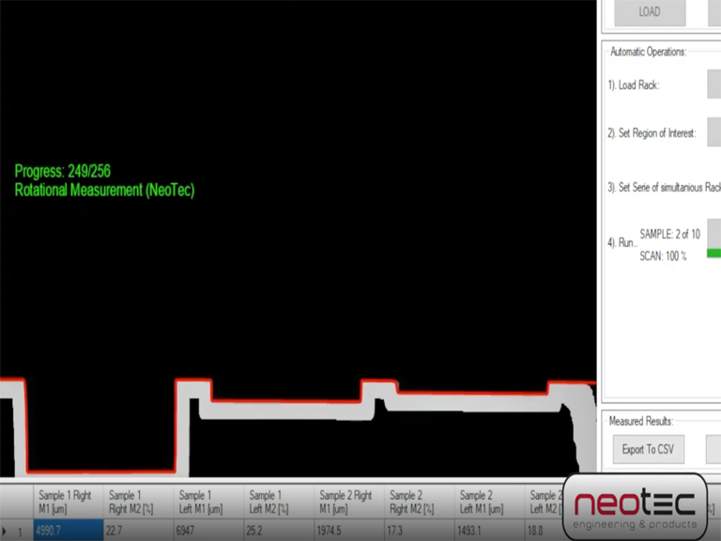Select the Sample 2 Right M1 column header
The height and width of the screenshot is (541, 721).
[x=347, y=502]
